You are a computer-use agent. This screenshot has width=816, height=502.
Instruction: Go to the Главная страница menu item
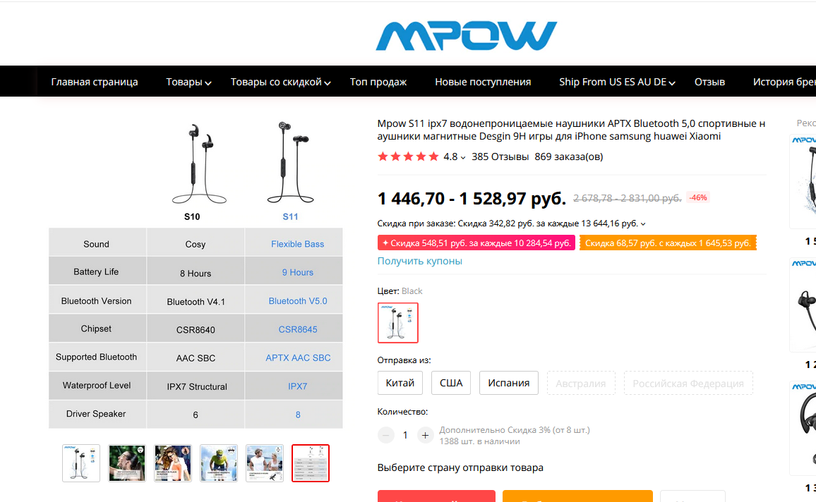(94, 82)
